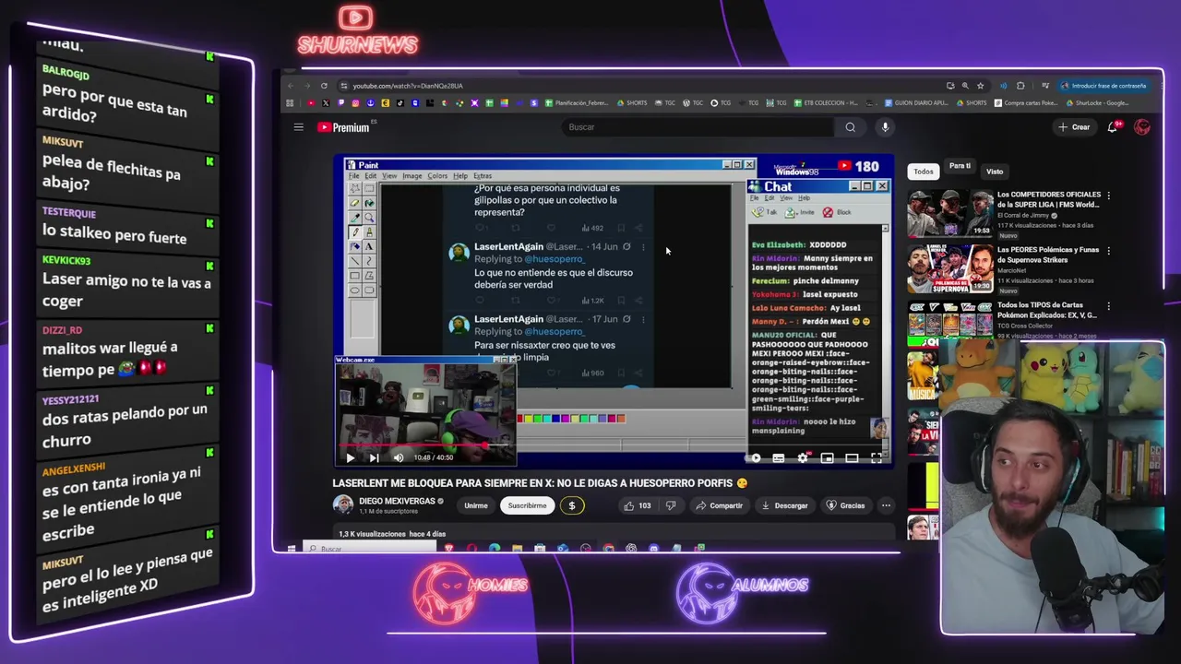Open File Explorer from the taskbar
The width and height of the screenshot is (1181, 664).
[517, 549]
